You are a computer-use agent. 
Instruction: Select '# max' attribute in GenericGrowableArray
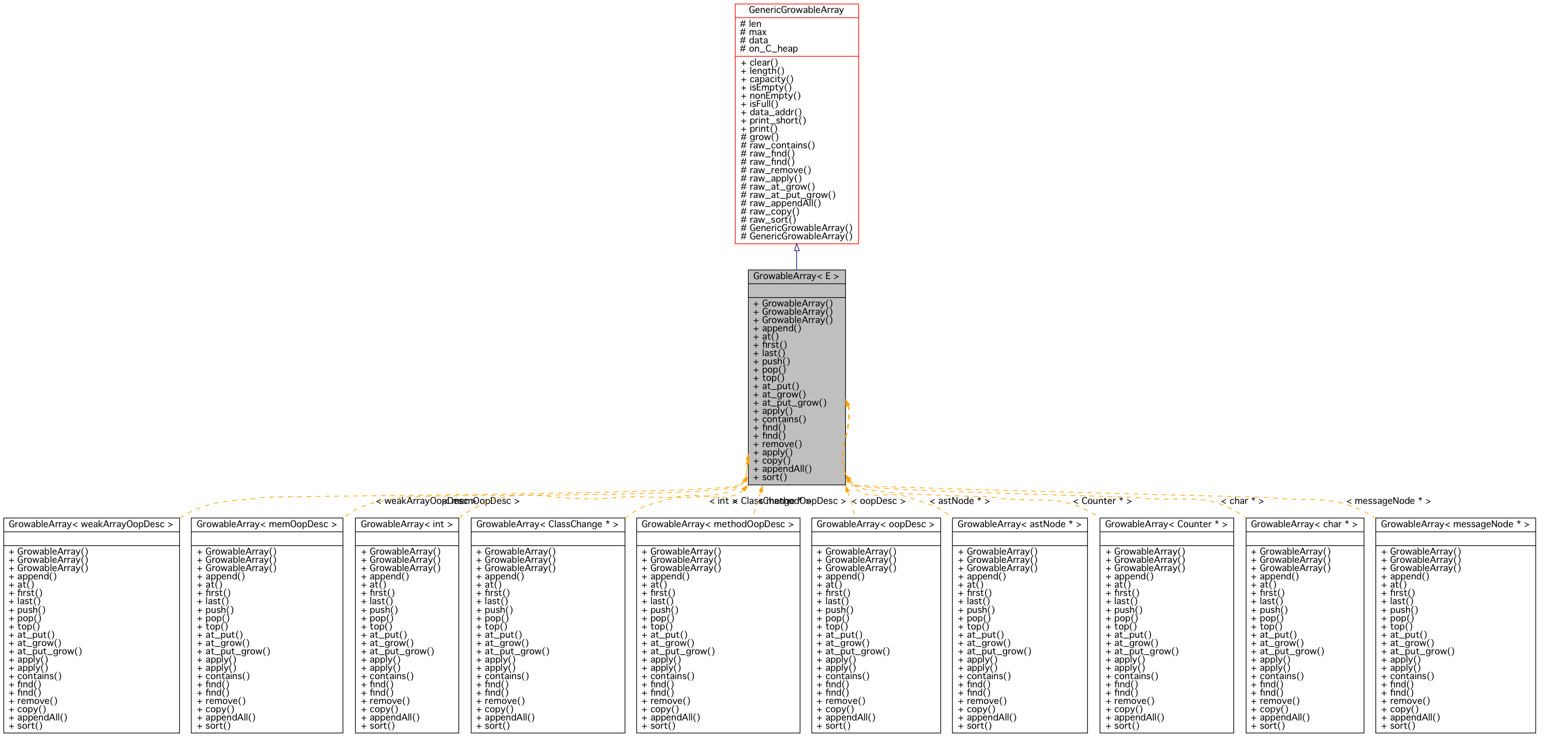[753, 33]
